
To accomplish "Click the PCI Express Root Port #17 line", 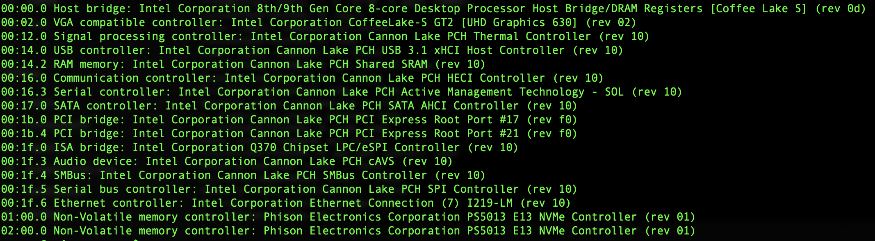I will coord(289,120).
